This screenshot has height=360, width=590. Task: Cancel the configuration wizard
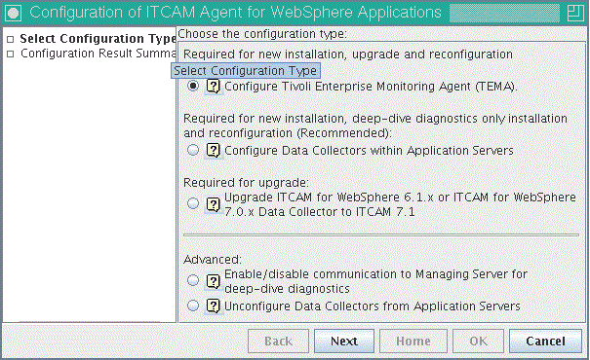coord(545,342)
